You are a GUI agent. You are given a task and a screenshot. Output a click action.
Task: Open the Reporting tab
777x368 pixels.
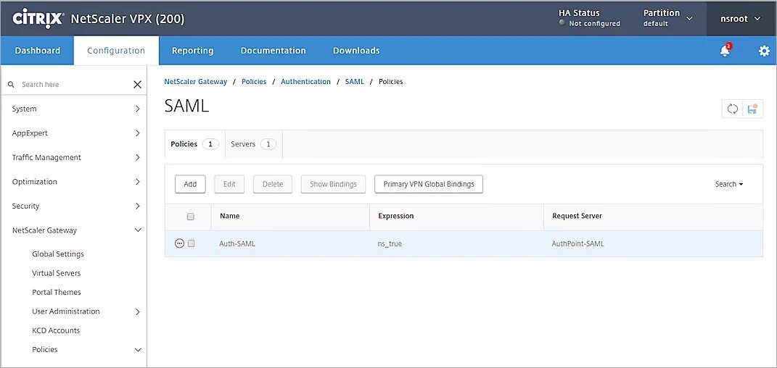coord(193,51)
